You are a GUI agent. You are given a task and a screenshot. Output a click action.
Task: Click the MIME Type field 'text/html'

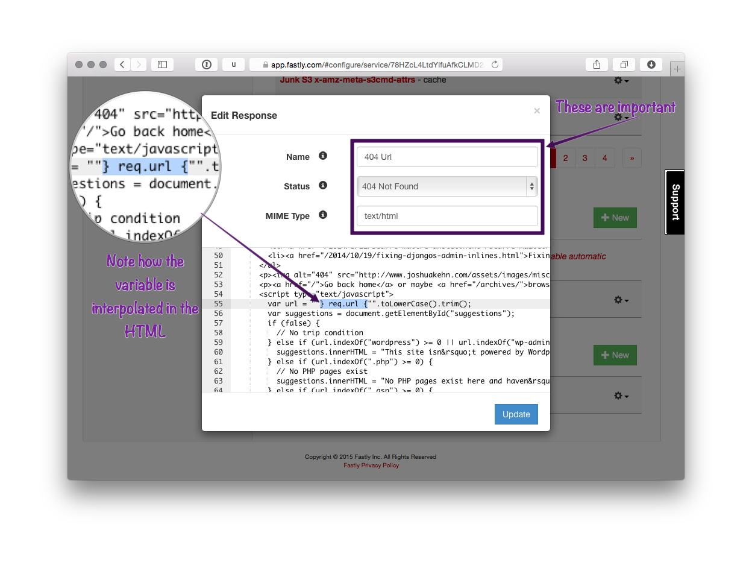pyautogui.click(x=447, y=216)
